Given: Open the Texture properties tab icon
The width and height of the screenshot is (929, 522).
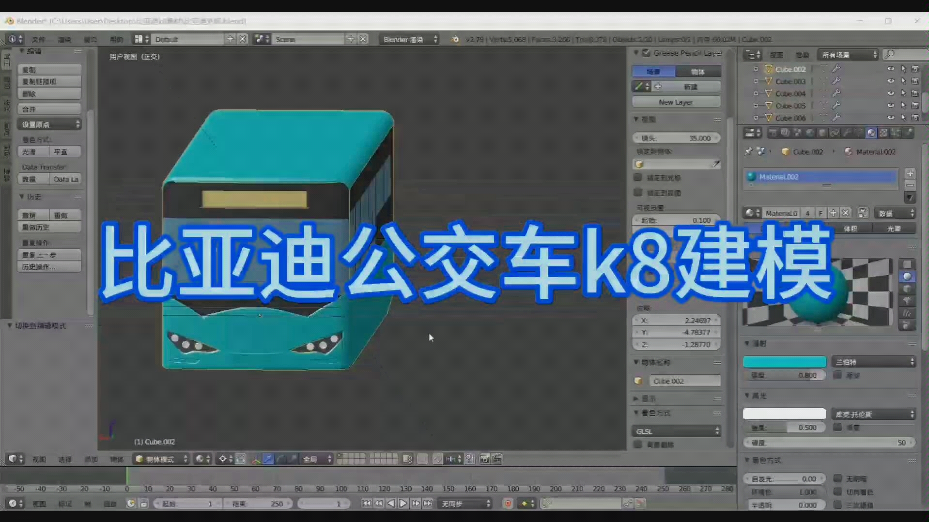Looking at the screenshot, I should (x=884, y=133).
